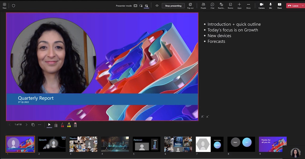
Task: Select the red pen annotation tool
Action: [62, 125]
